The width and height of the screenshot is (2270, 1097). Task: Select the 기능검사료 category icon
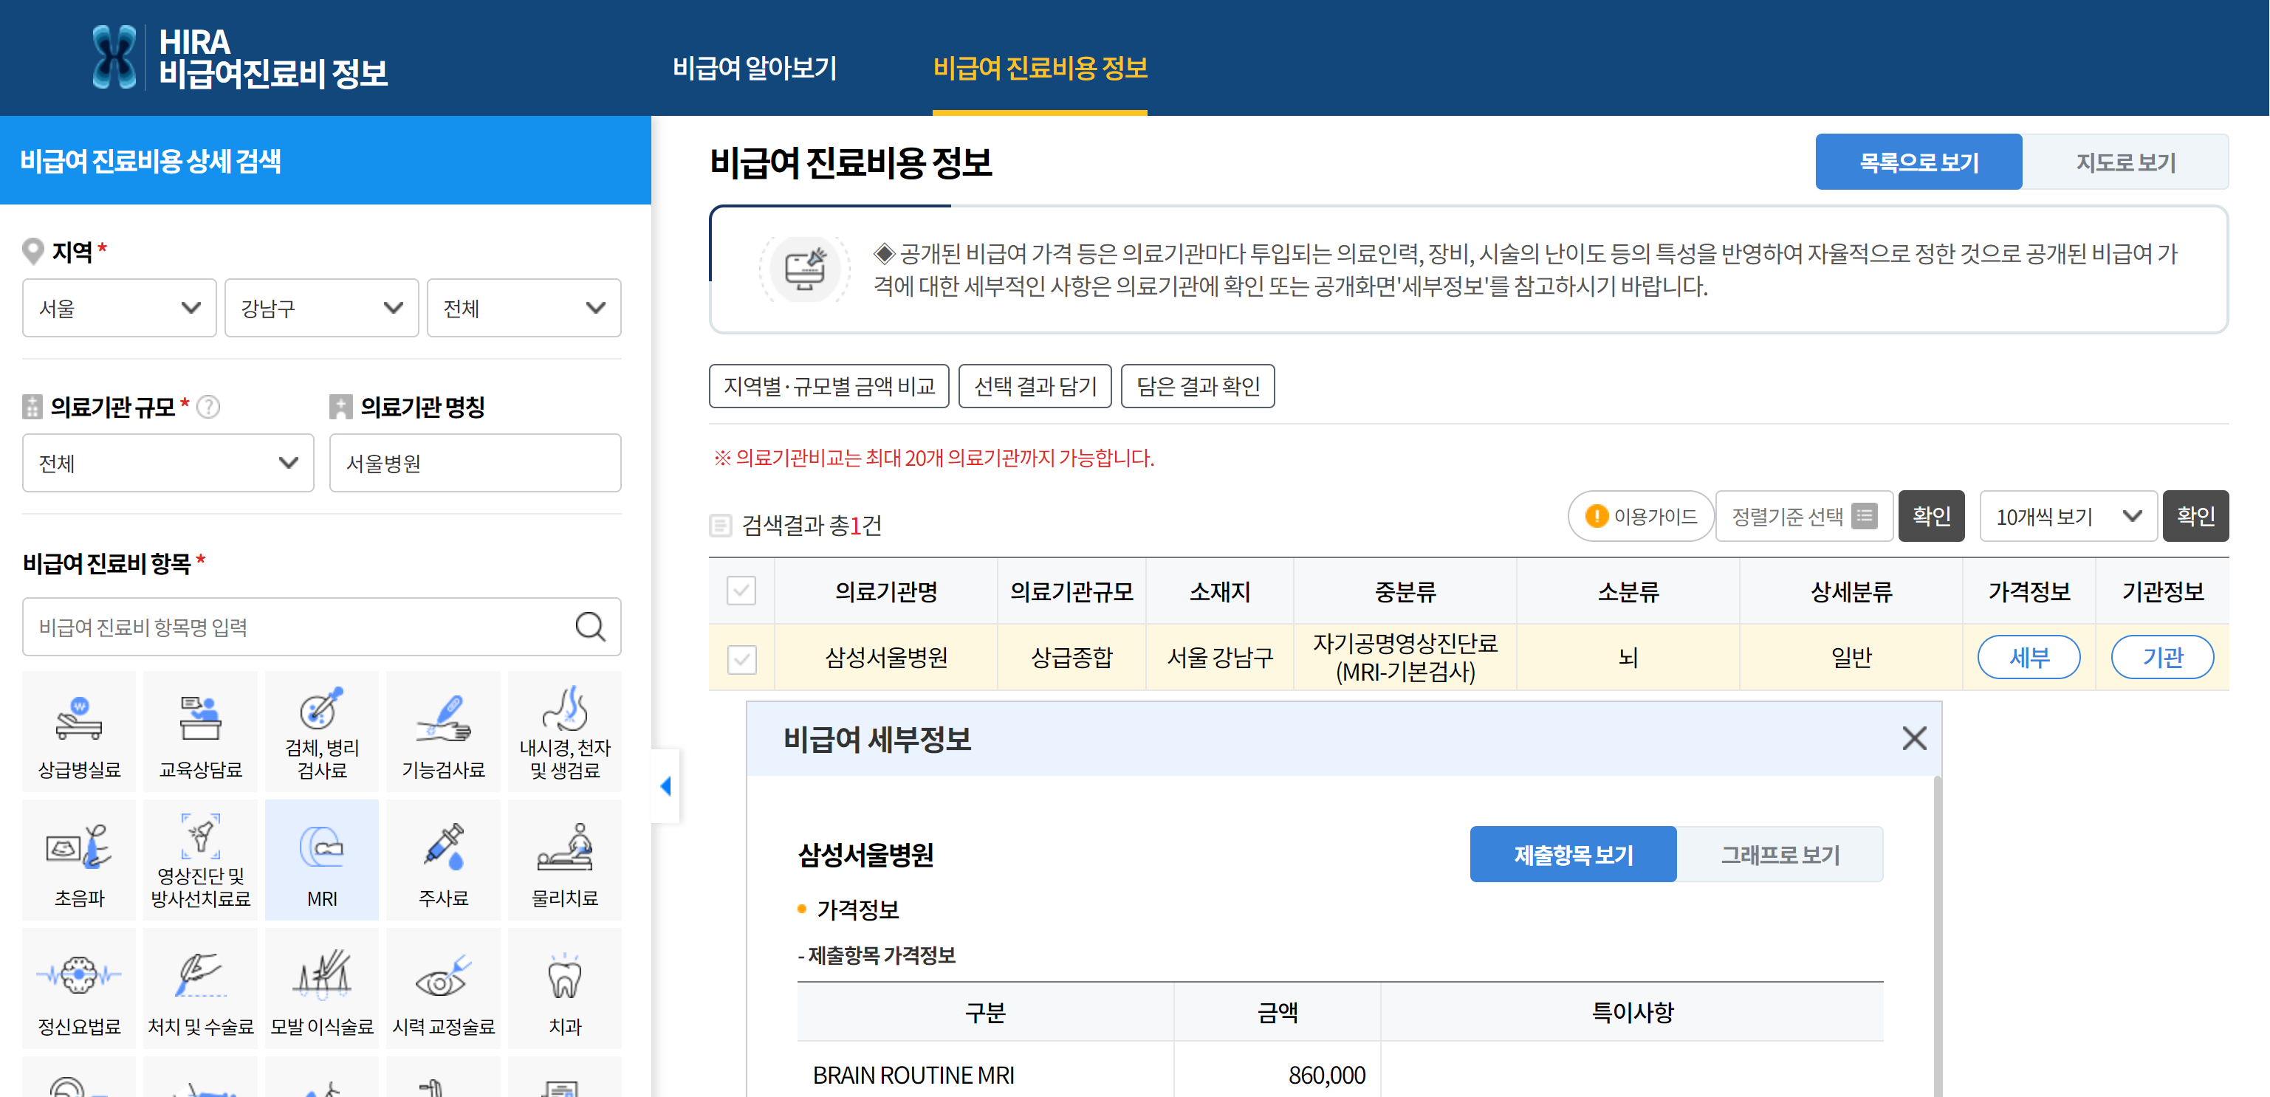[443, 732]
